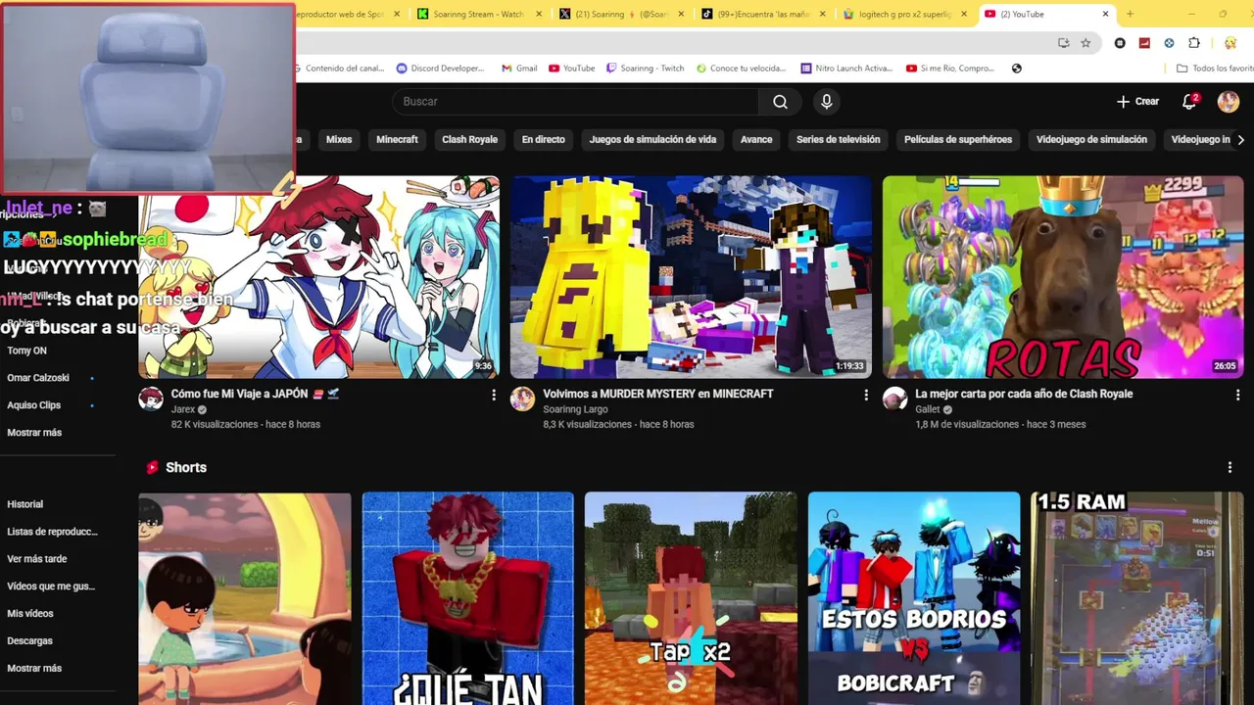
Task: Close the logitech g pro tab
Action: coord(964,14)
